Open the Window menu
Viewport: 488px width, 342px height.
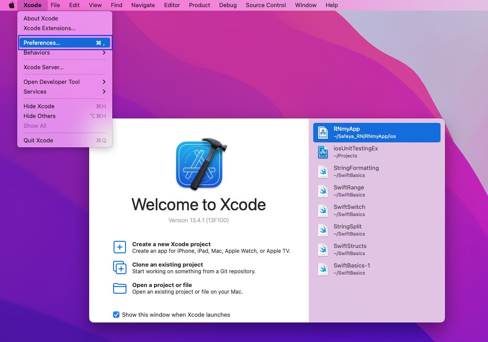(x=306, y=5)
